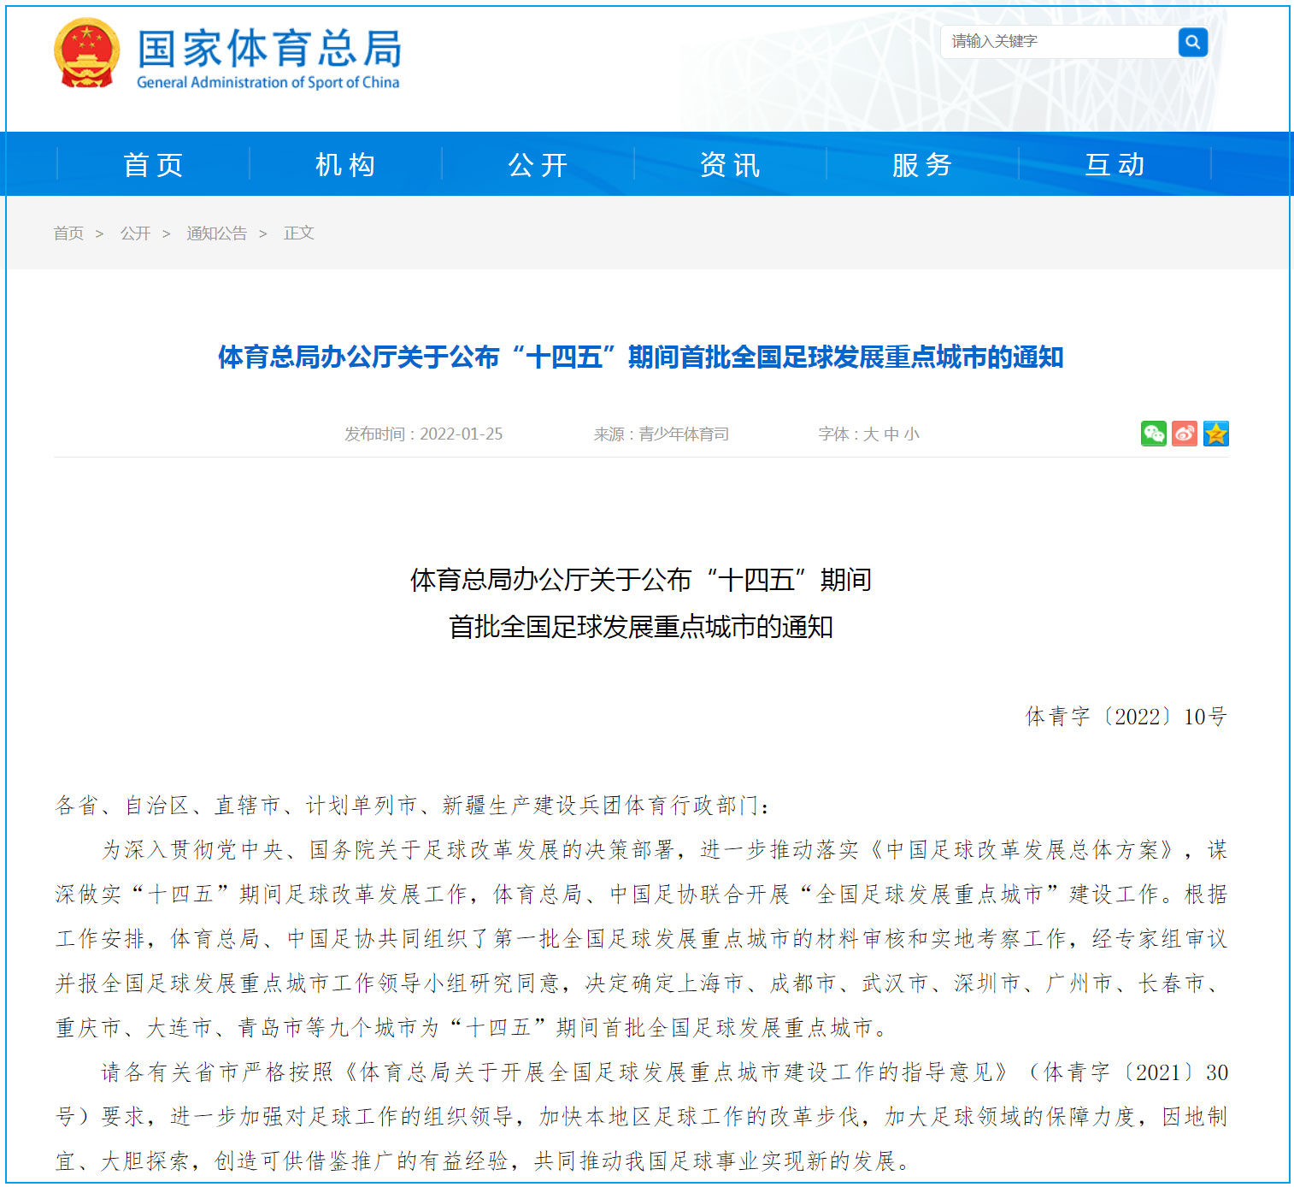Set font size to small (小)
The height and width of the screenshot is (1187, 1294).
pos(912,434)
